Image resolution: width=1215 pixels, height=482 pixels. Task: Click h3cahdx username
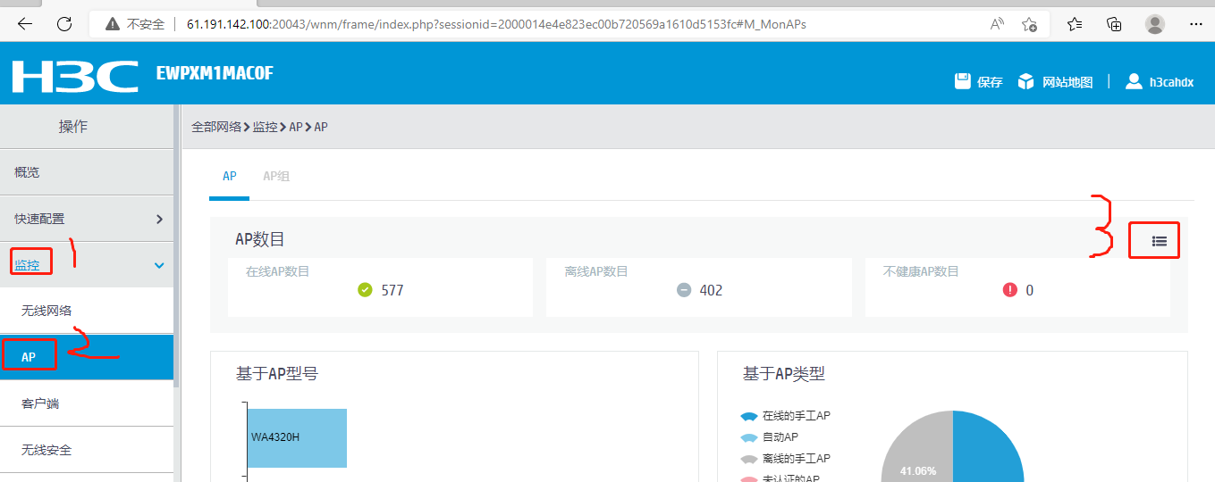coord(1171,82)
